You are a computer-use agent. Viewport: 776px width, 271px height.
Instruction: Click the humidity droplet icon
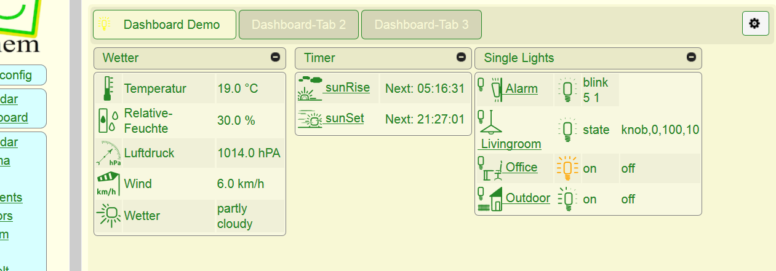click(x=108, y=120)
